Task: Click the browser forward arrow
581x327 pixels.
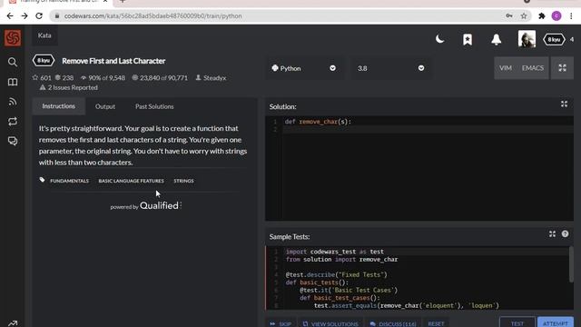Action: click(25, 16)
